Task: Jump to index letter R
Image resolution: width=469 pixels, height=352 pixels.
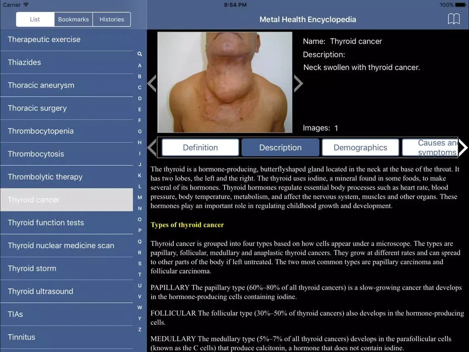Action: tap(140, 252)
